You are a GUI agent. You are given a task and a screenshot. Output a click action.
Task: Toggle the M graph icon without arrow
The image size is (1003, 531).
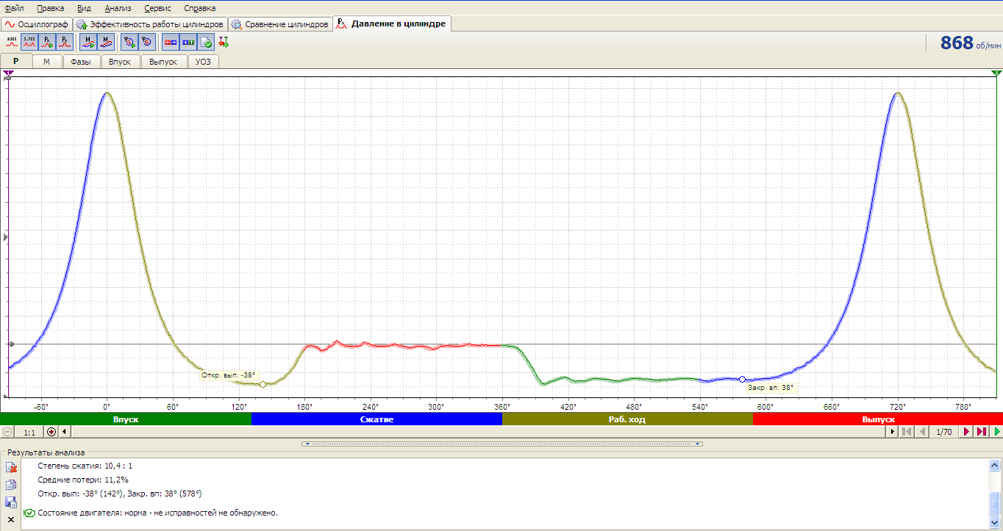point(106,42)
